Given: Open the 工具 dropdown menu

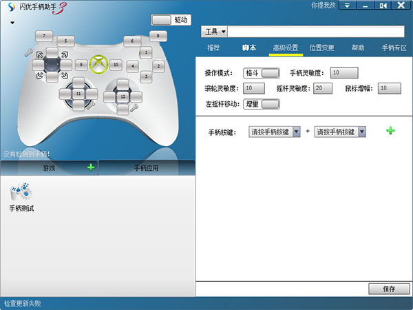Looking at the screenshot, I should pyautogui.click(x=215, y=32).
